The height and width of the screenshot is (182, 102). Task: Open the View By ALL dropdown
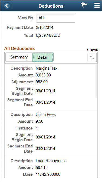click(x=55, y=18)
